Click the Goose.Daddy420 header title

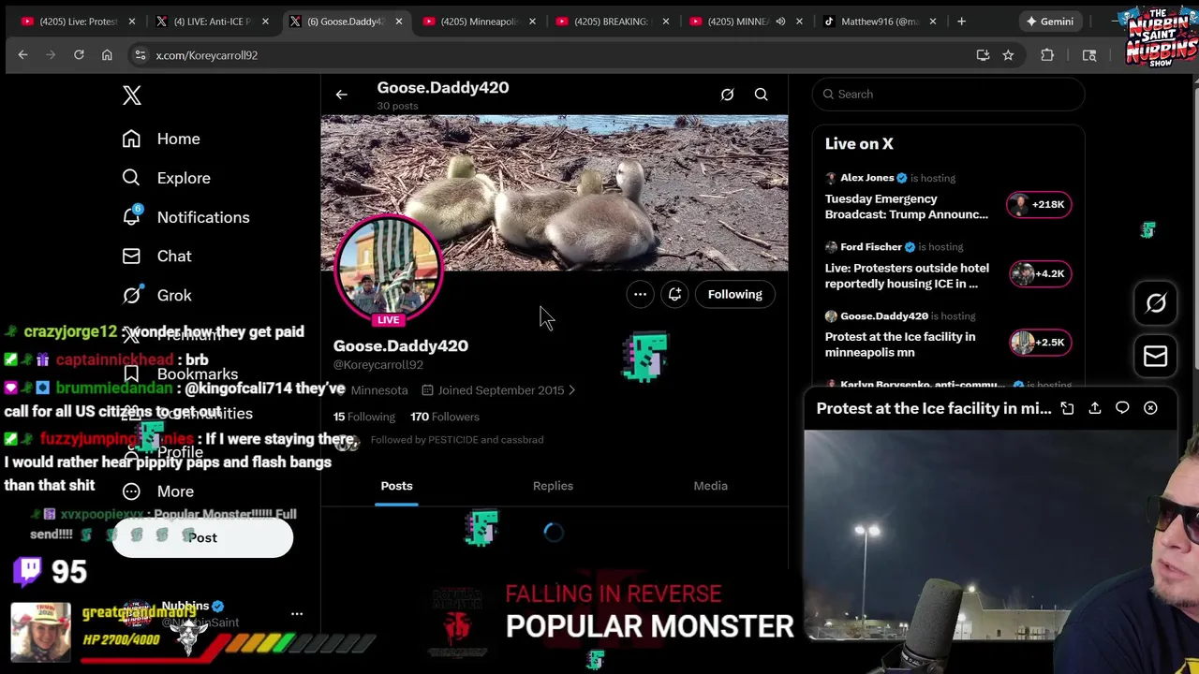(x=443, y=87)
